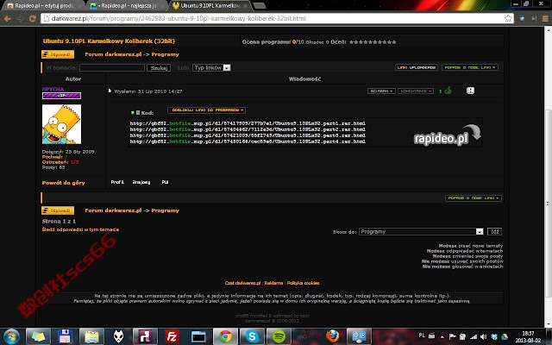This screenshot has height=345, width=552.
Task: Click the Śledź odpowiedzi w tym temacie link
Action: coord(80,229)
